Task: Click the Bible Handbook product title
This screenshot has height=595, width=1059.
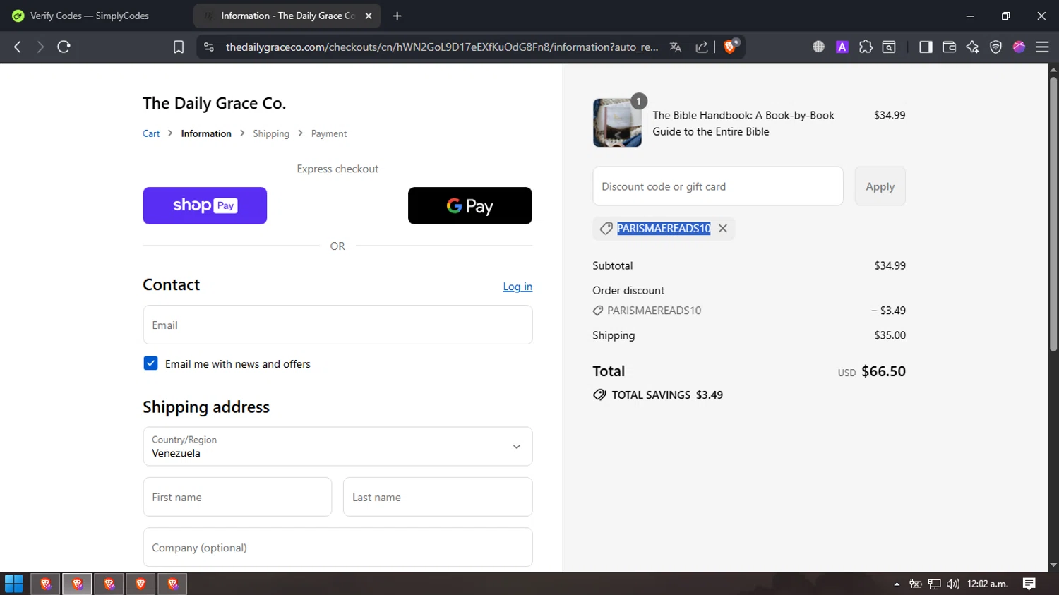Action: pos(743,123)
